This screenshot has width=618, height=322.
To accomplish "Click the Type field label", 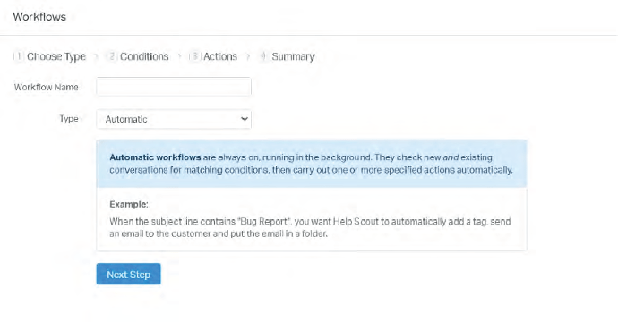I will tap(69, 119).
